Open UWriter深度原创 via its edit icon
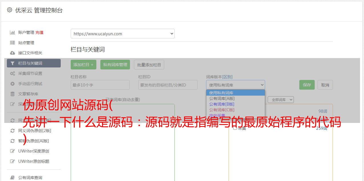The image size is (364, 181). [13, 151]
